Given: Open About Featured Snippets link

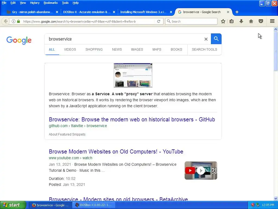Looking at the screenshot, I should tap(67, 134).
